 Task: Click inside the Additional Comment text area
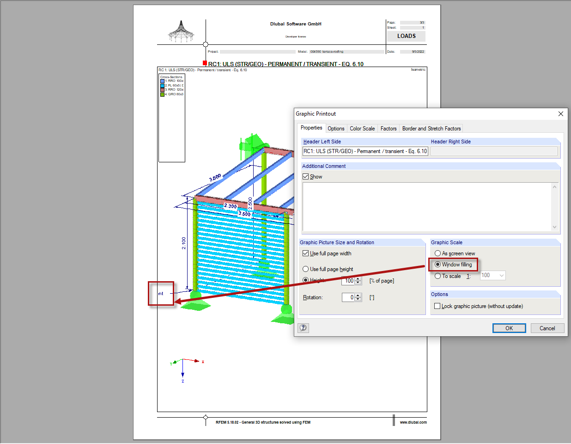coord(427,207)
